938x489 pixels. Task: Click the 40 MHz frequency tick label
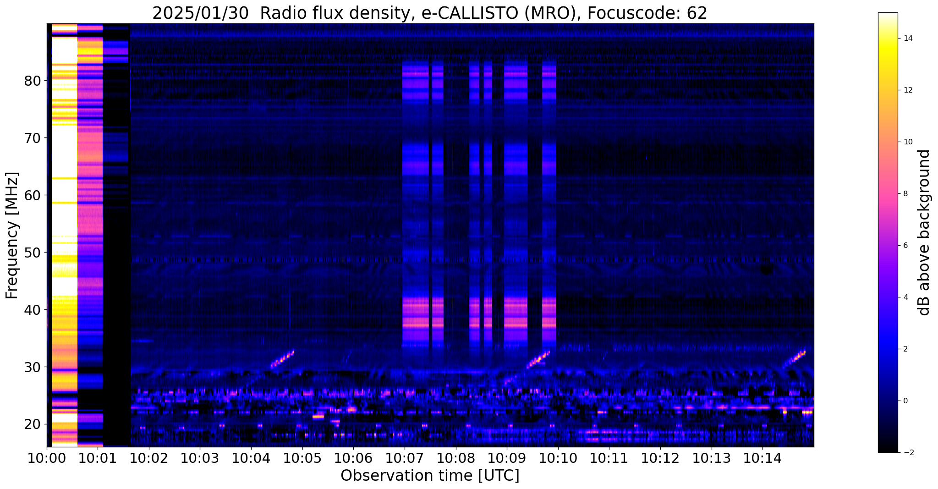(x=33, y=310)
